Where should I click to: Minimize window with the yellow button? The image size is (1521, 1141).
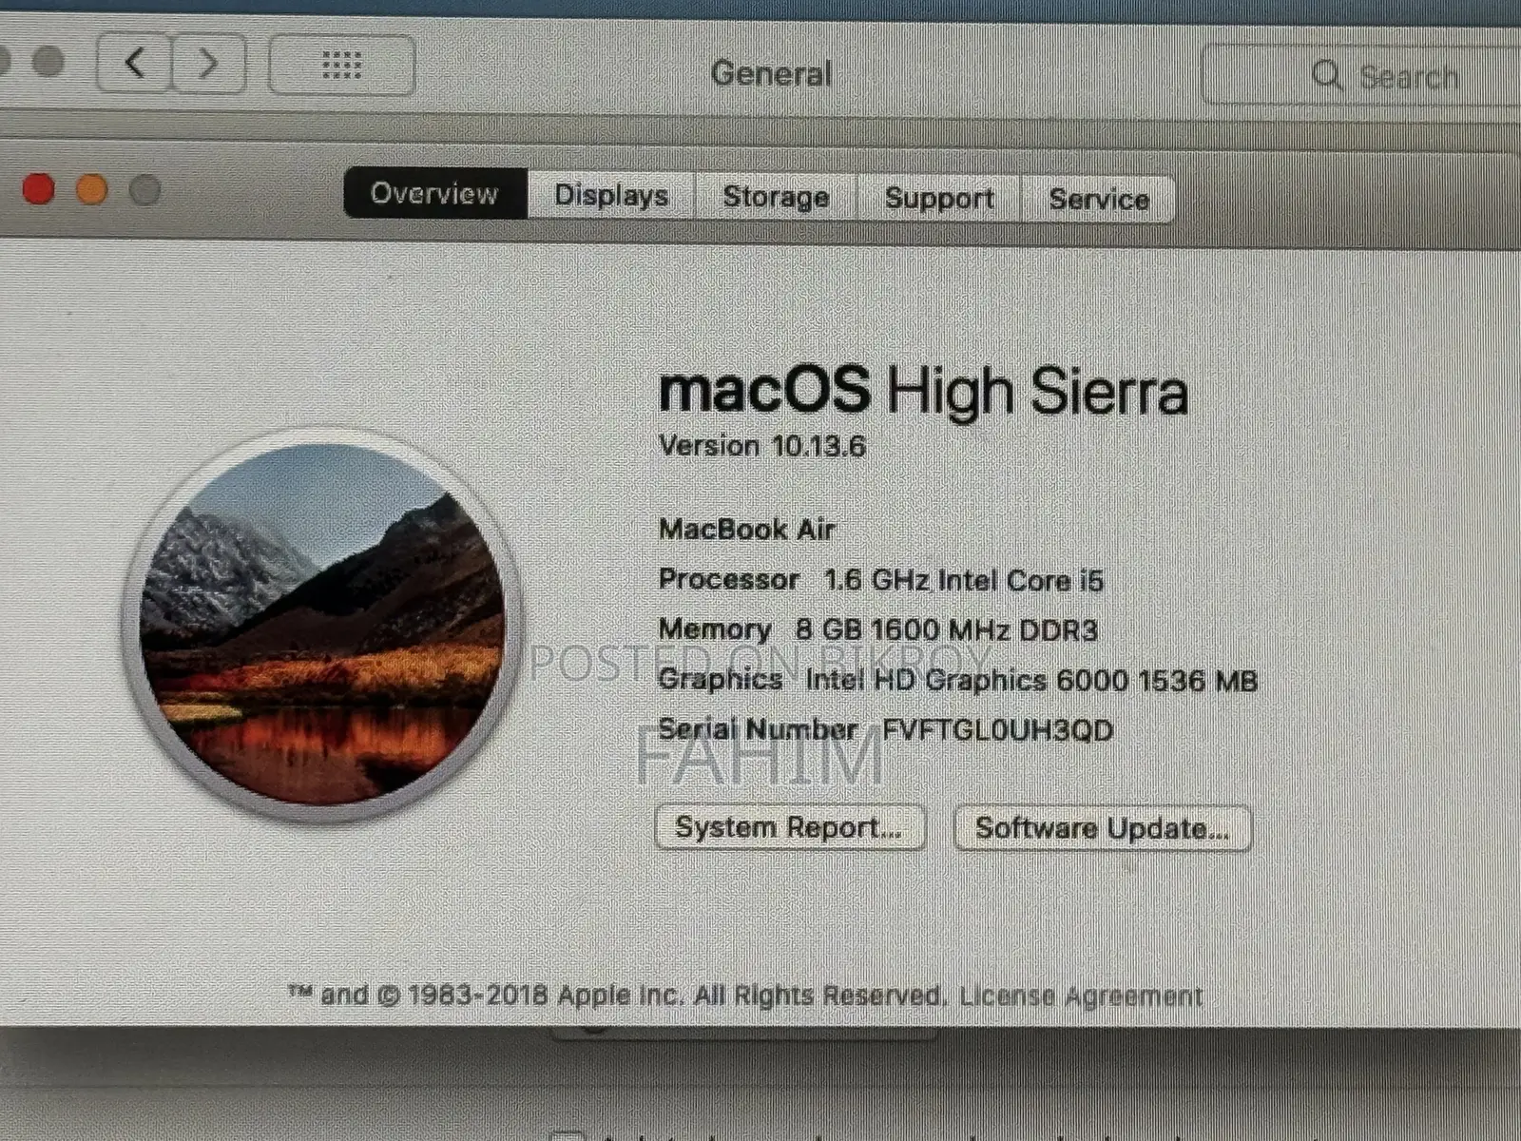tap(91, 190)
